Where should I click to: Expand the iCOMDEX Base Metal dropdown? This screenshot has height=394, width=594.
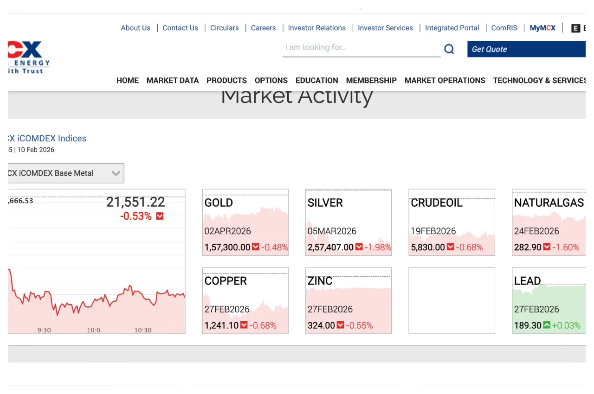coord(116,173)
